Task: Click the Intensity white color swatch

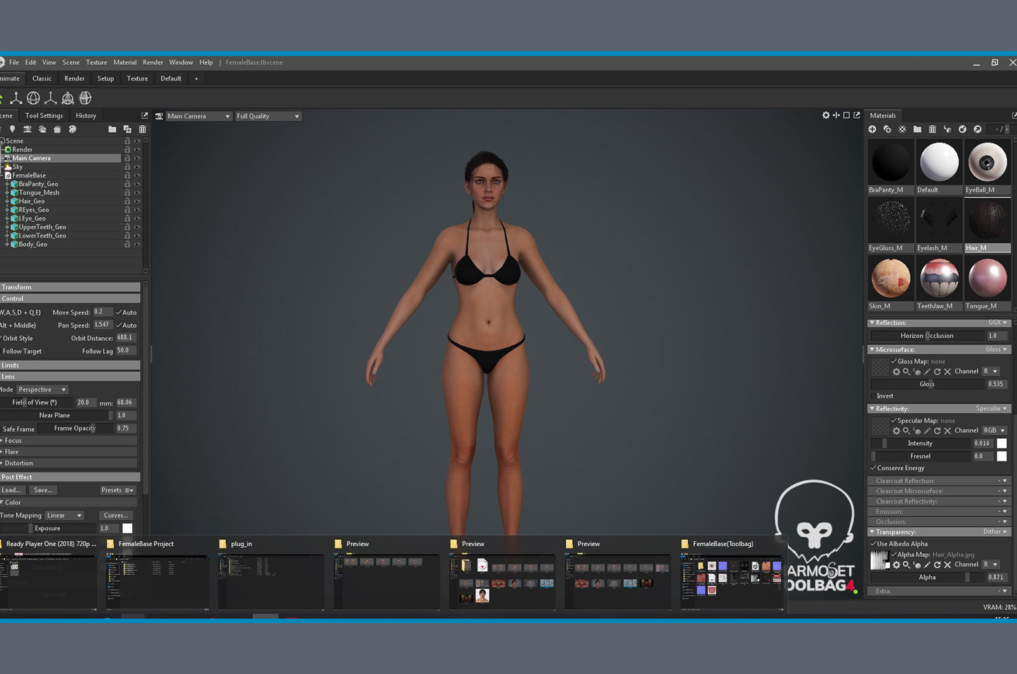Action: point(1002,443)
